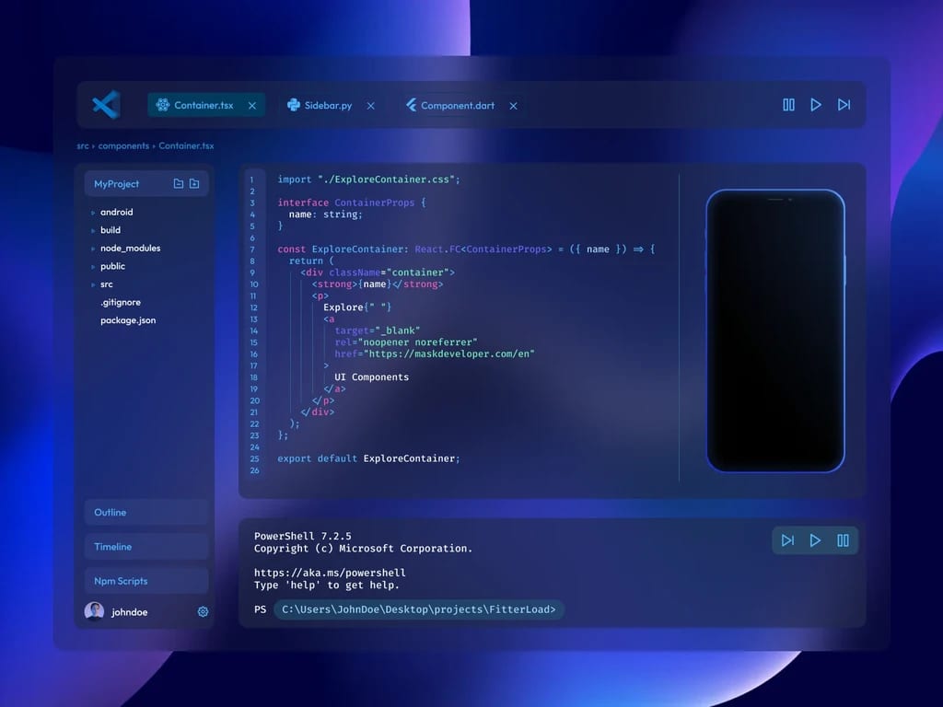Click the Python icon on Sidebar.py tab
Image resolution: width=943 pixels, height=707 pixels.
294,105
